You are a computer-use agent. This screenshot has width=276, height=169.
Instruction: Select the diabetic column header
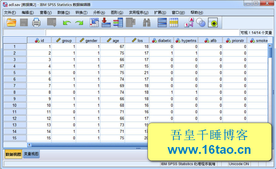click(162, 40)
